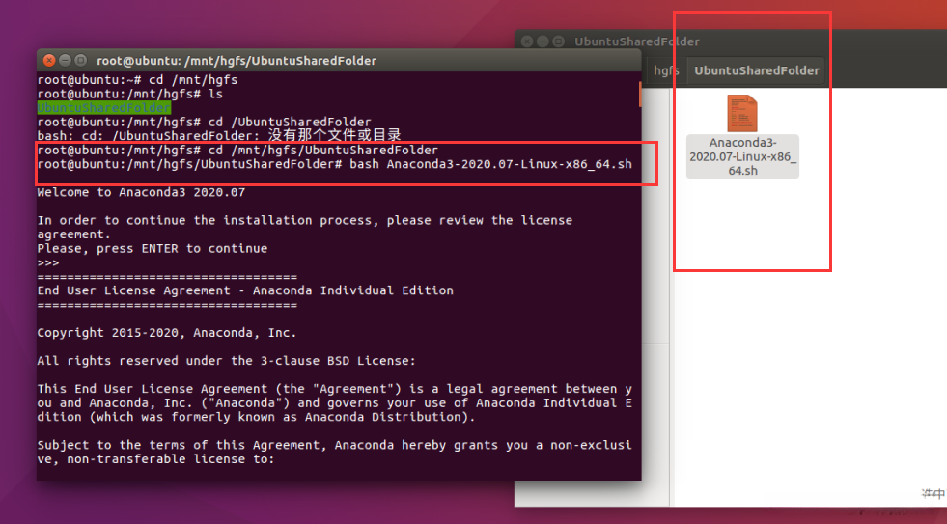Click the 'bash Anaconda3-2020.07-Linux-x86_64.sh' command line
The height and width of the screenshot is (524, 947).
point(335,164)
